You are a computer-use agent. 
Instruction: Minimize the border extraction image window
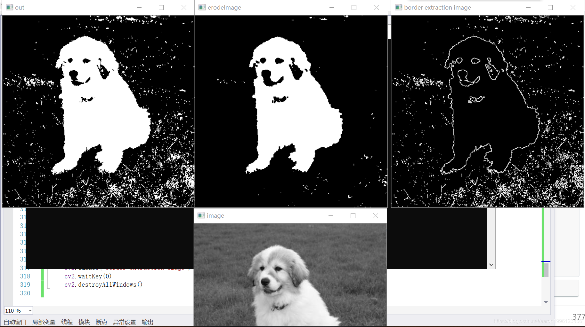click(x=528, y=7)
